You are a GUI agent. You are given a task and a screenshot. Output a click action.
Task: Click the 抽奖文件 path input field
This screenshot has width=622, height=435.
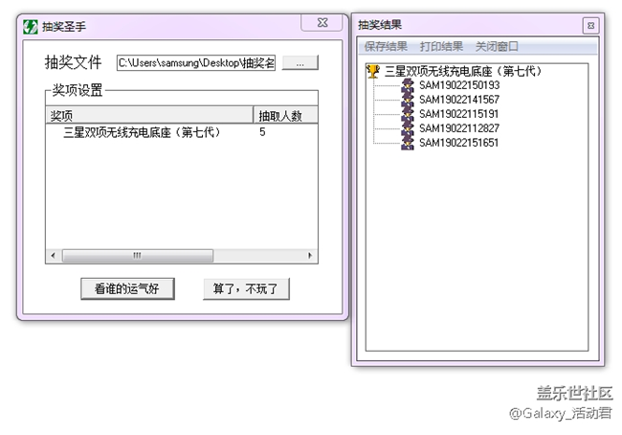pos(196,63)
